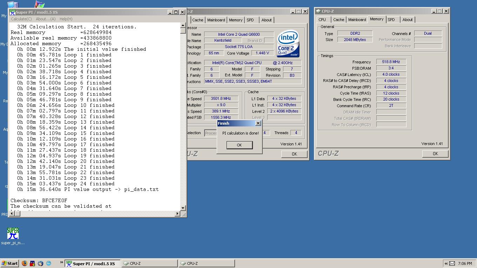Click the Channels # Dual field
The height and width of the screenshot is (268, 477).
(428, 33)
